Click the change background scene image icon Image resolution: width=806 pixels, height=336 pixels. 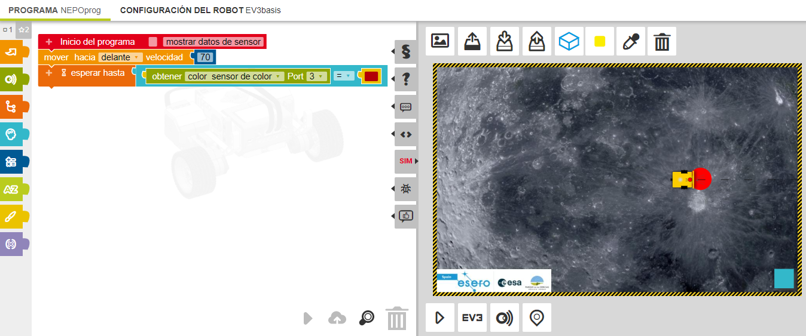(440, 41)
